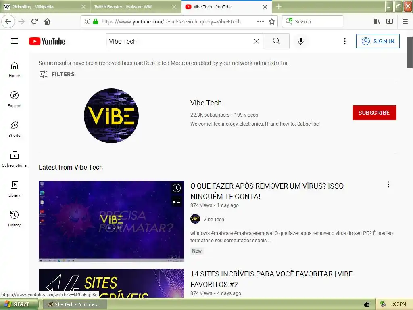This screenshot has width=413, height=310.
Task: Close the Vibe Tech - YouTube tab
Action: (x=265, y=7)
